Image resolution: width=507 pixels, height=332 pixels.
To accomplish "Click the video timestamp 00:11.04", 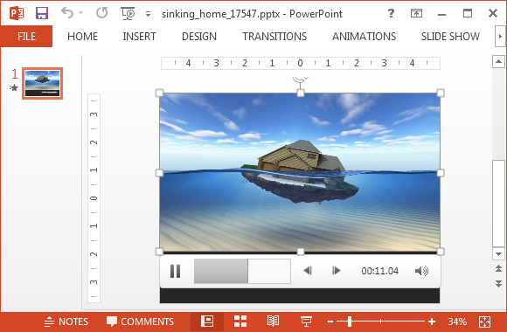I will (x=380, y=271).
